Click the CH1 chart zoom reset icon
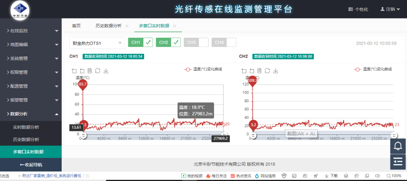 tap(82, 71)
